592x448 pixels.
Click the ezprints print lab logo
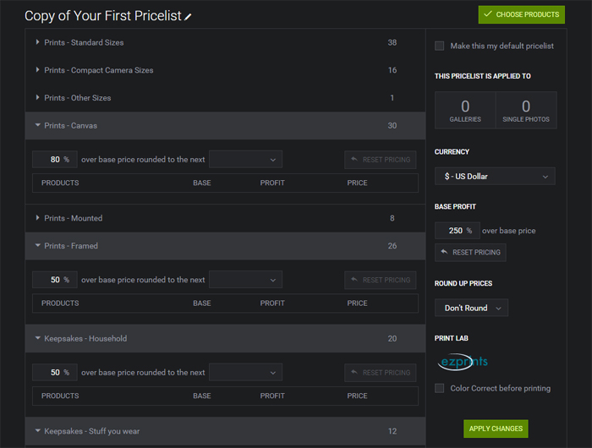click(x=463, y=362)
